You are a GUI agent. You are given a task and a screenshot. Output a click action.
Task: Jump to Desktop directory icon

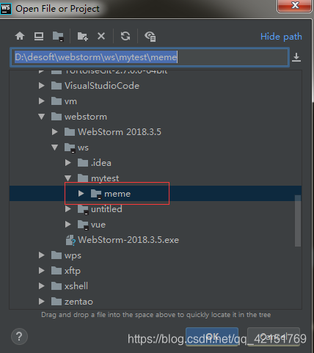click(39, 36)
